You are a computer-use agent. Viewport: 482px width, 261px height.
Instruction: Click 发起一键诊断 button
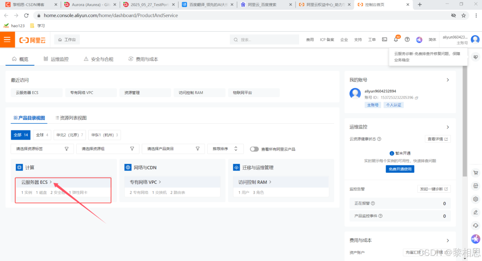tap(434, 189)
